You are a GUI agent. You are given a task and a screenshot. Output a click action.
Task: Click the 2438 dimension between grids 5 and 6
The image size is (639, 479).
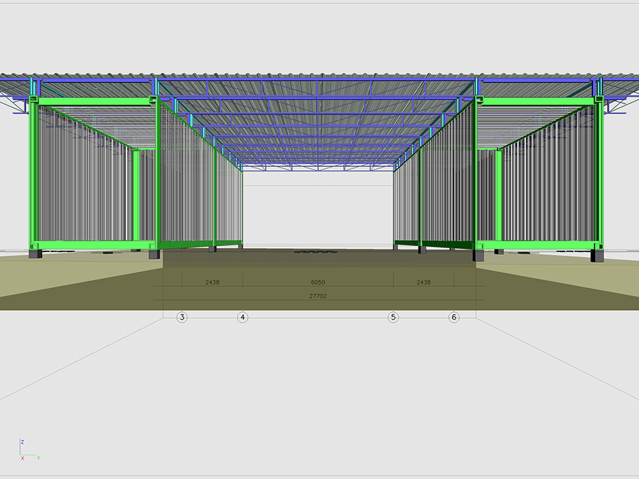423,282
